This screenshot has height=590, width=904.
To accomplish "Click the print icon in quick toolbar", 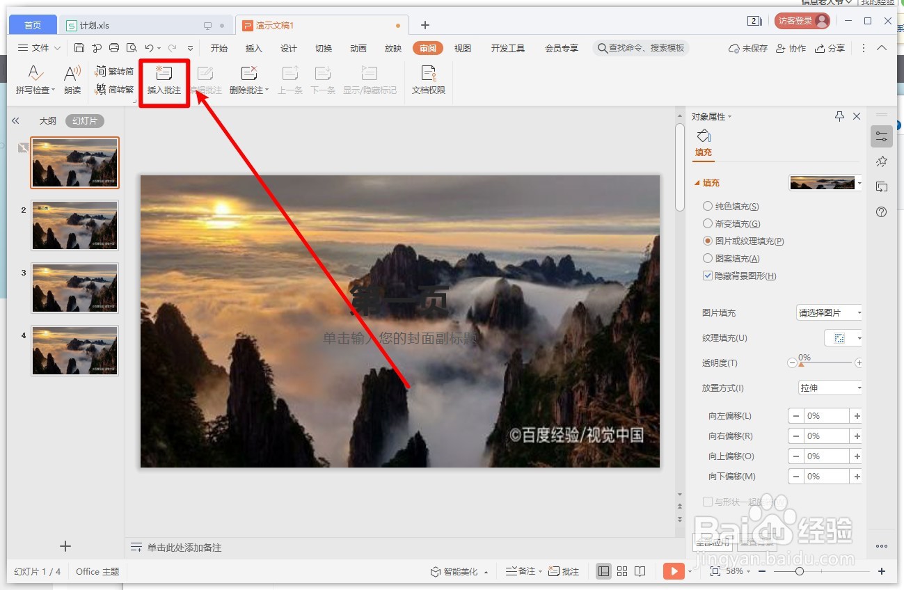I will [x=114, y=48].
